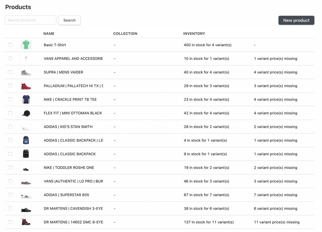Open the green Basic T-Shirt thumbnail
The image size is (322, 232).
point(26,45)
